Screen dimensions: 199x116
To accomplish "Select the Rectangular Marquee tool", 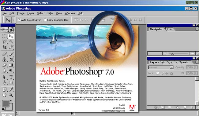I will tap(5, 36).
